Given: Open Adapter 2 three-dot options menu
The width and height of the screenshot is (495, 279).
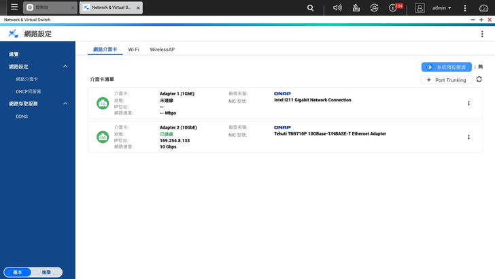Looking at the screenshot, I should [x=468, y=137].
